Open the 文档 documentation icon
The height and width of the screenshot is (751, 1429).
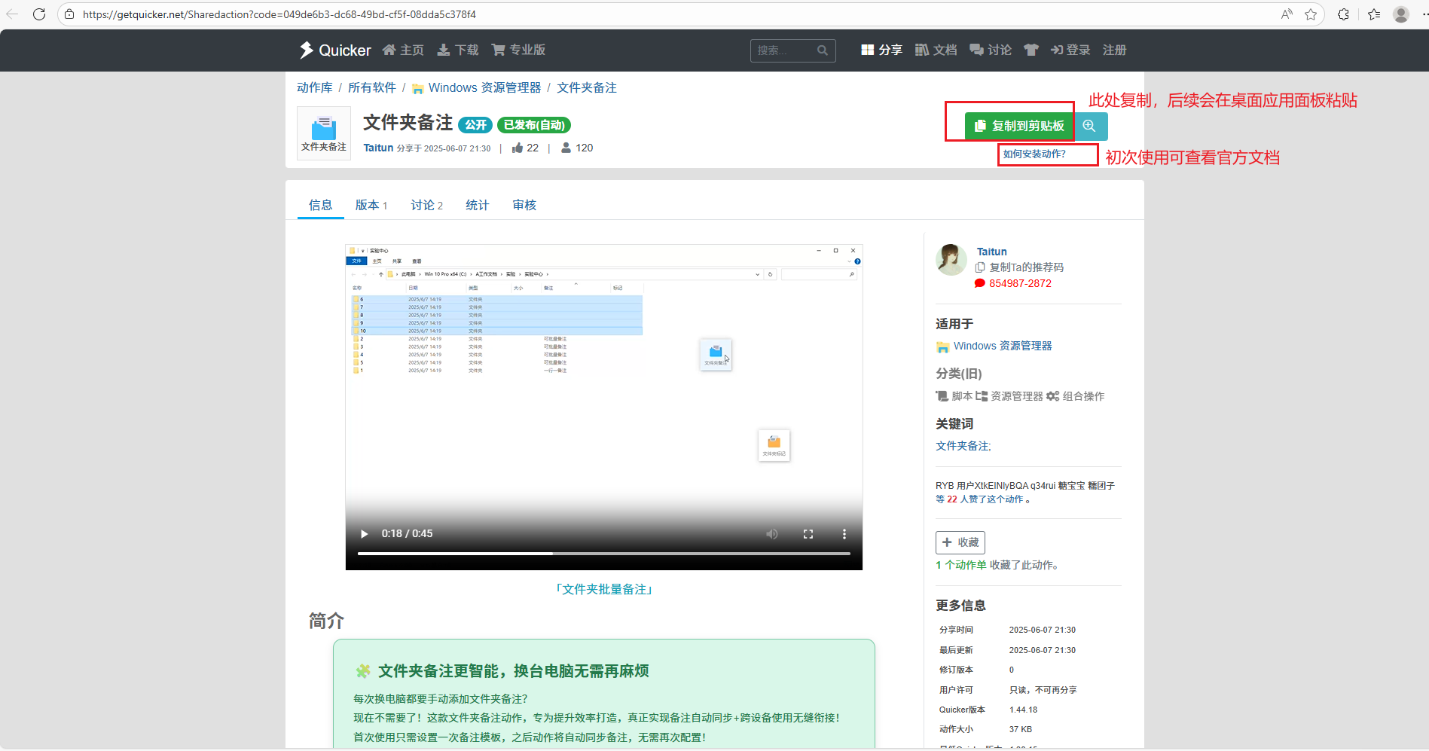pyautogui.click(x=921, y=50)
